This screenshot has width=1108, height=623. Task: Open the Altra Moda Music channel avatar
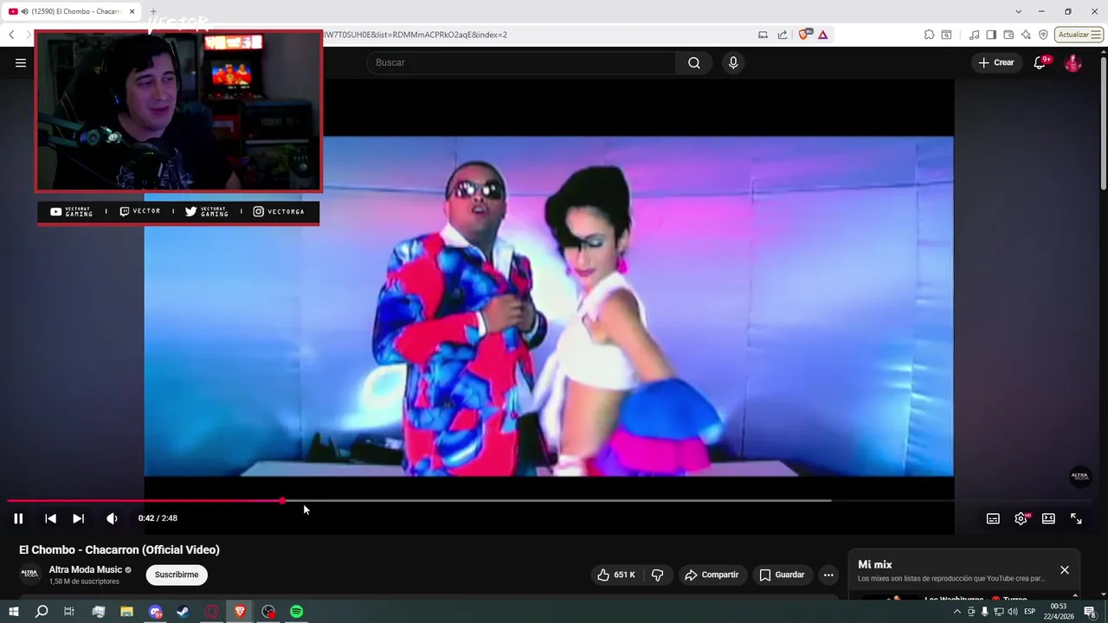[x=30, y=574]
